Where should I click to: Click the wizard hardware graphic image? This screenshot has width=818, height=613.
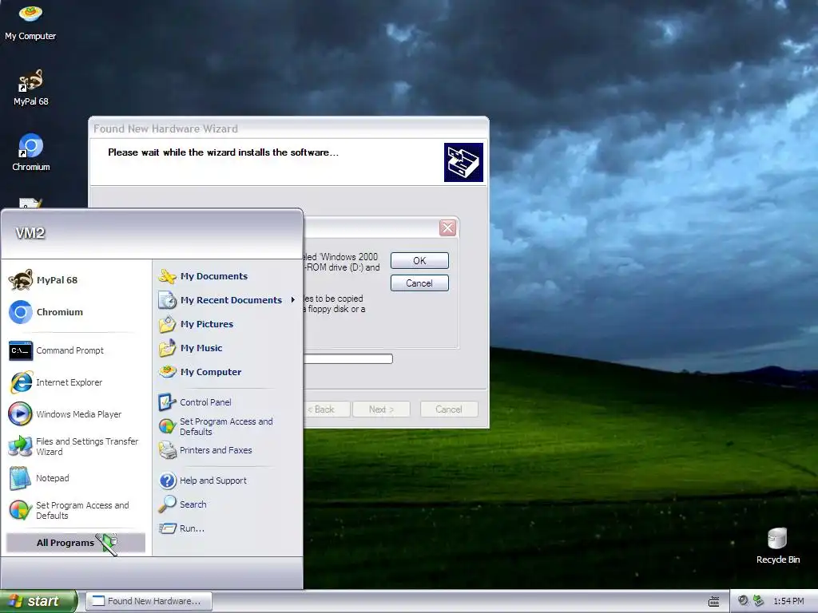pos(463,162)
